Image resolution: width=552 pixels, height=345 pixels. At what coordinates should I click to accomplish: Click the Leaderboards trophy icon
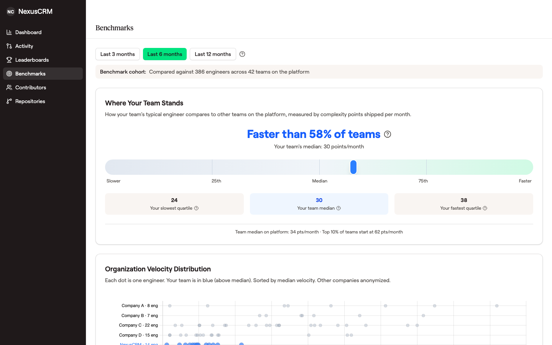(x=9, y=60)
